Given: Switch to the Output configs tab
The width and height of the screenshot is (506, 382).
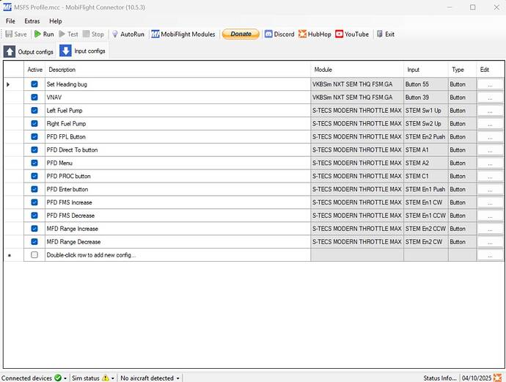Looking at the screenshot, I should 29,51.
